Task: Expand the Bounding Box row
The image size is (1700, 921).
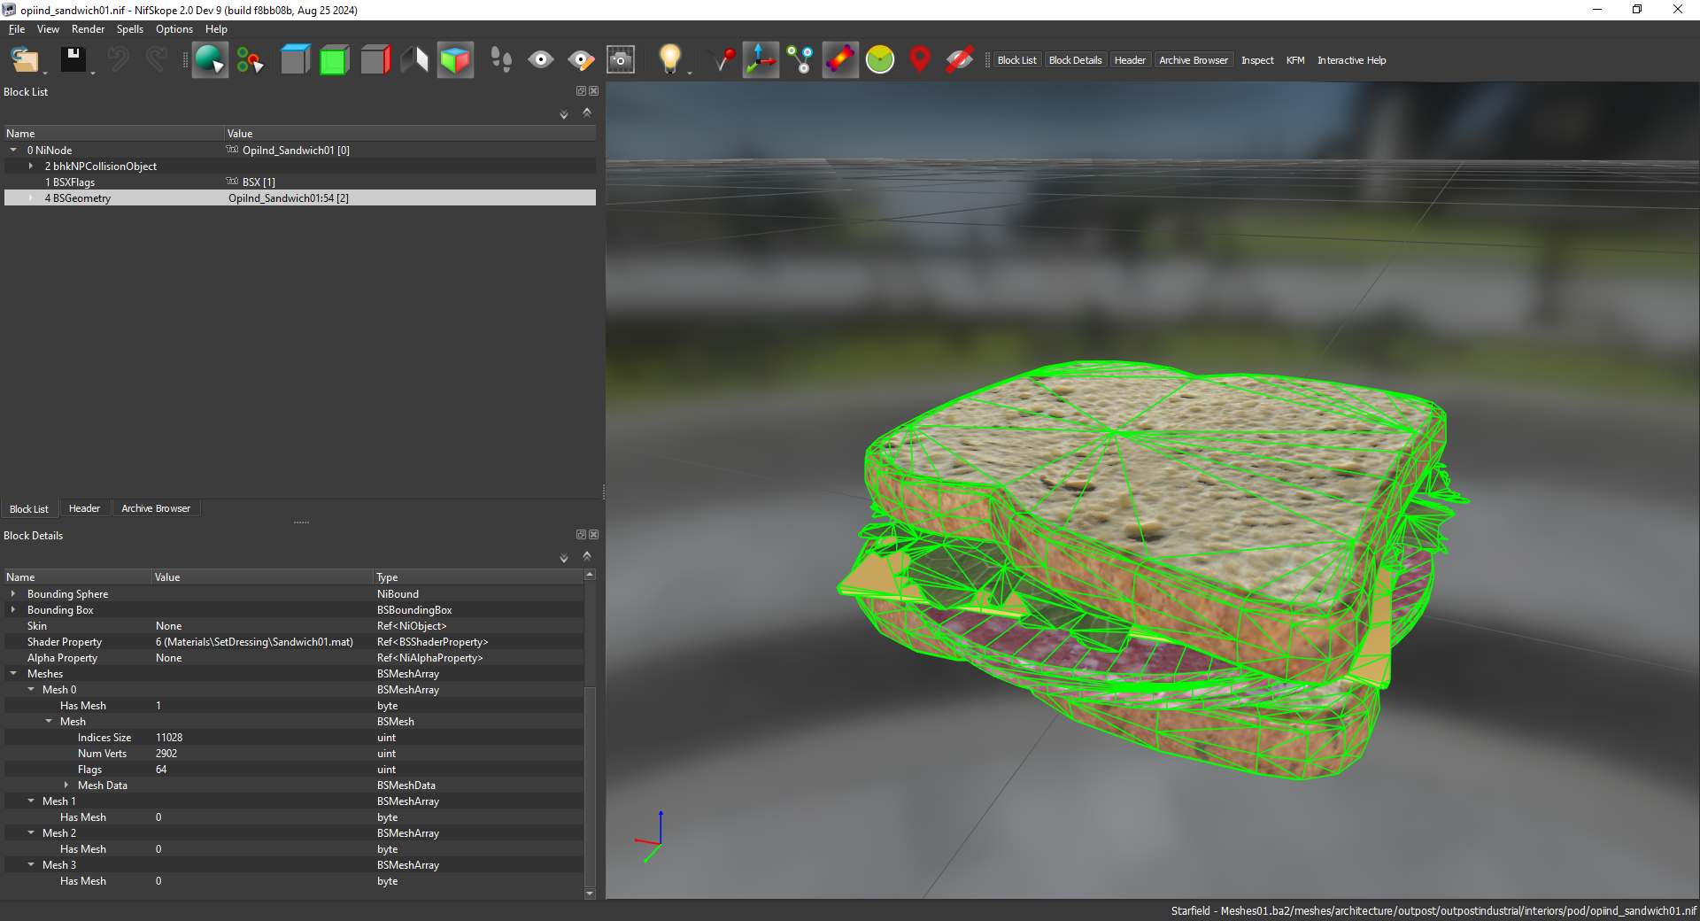Action: 13,610
